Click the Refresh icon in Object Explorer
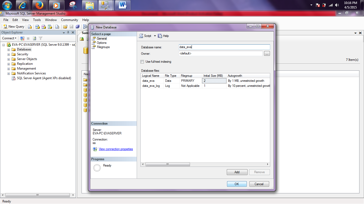This screenshot has height=204, width=364. coord(34,38)
